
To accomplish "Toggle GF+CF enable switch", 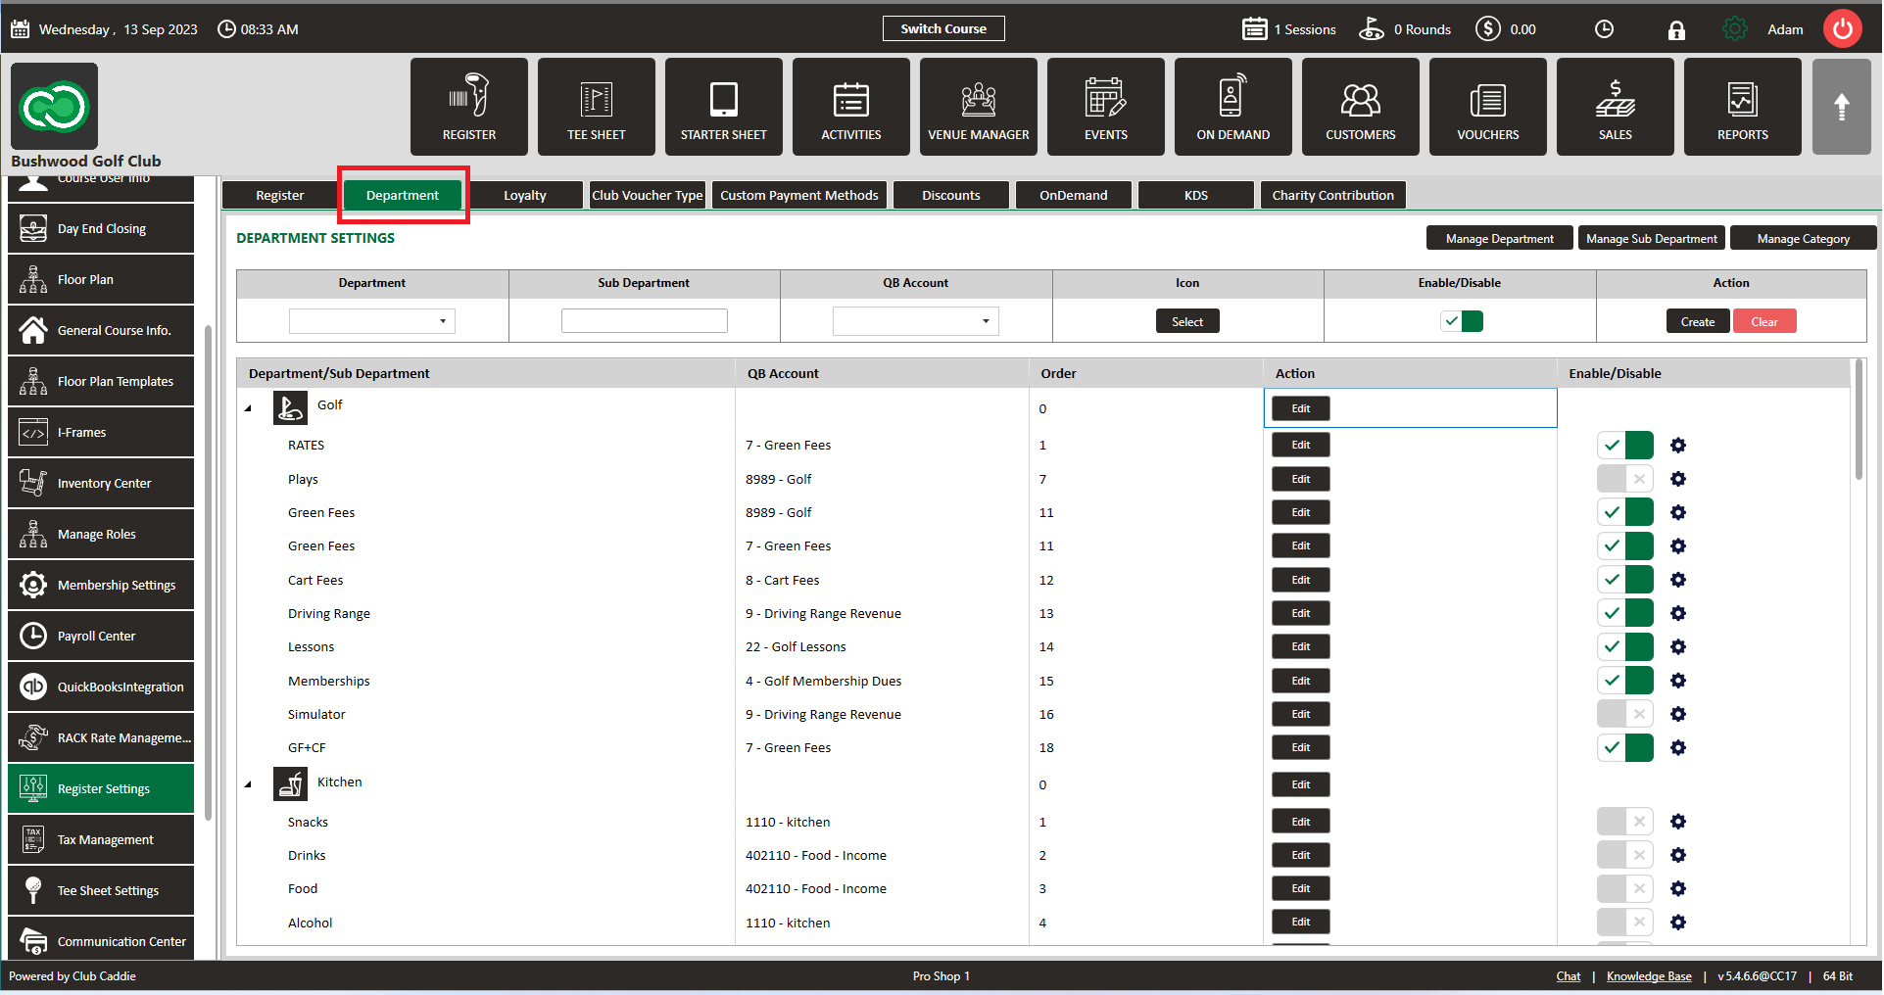I will (x=1625, y=747).
